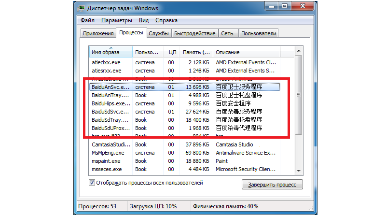Click the 27 624 КБ memory value
The height and width of the screenshot is (216, 386).
(x=197, y=112)
